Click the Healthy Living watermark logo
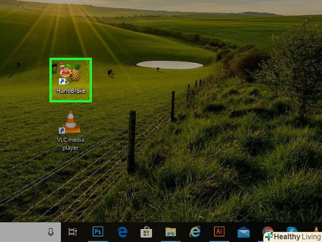This screenshot has width=322, height=242. (x=293, y=237)
